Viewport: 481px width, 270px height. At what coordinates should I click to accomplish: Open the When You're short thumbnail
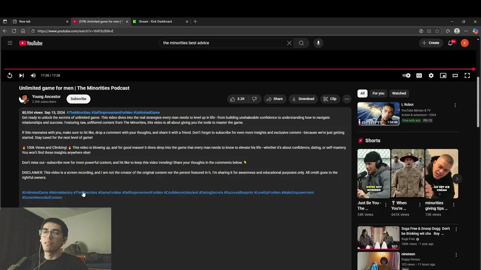pos(408,174)
